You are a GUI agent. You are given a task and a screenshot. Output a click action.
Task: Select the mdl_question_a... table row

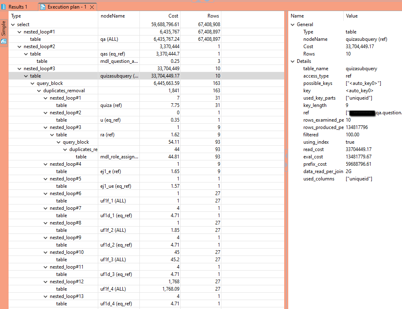tap(146, 61)
